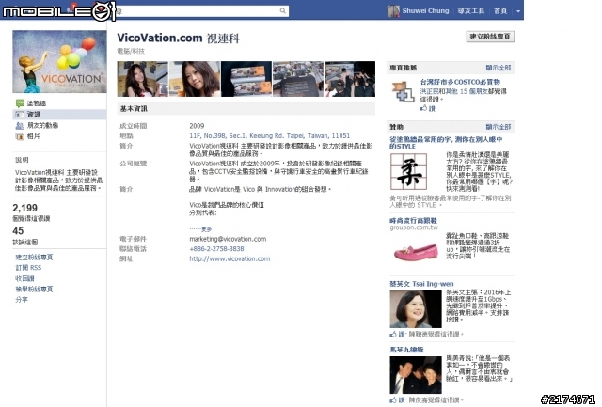Open the 塗鴉牆最常用的字 sponsored ad title

(x=446, y=143)
